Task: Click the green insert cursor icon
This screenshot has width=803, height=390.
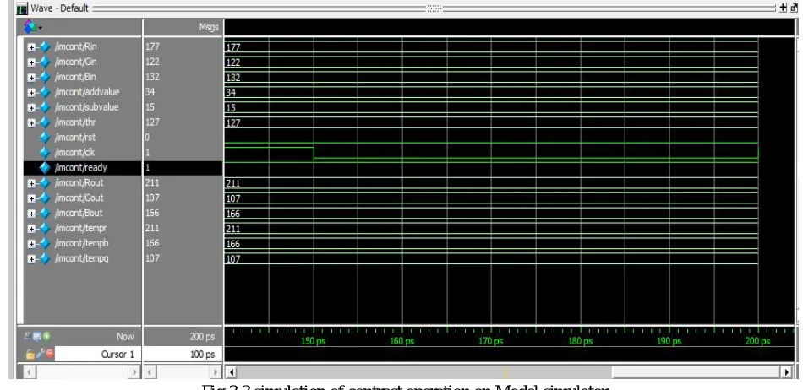Action: tap(46, 336)
